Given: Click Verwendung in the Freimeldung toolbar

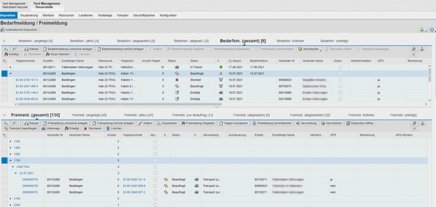Looking at the screenshot, I should [306, 123].
